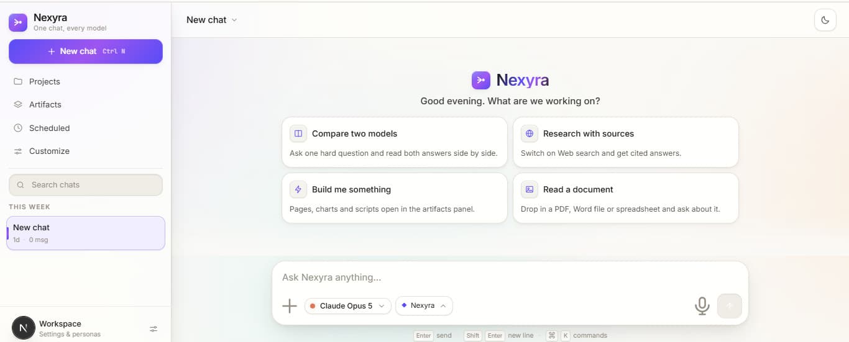Click the Read a document image icon

click(530, 189)
